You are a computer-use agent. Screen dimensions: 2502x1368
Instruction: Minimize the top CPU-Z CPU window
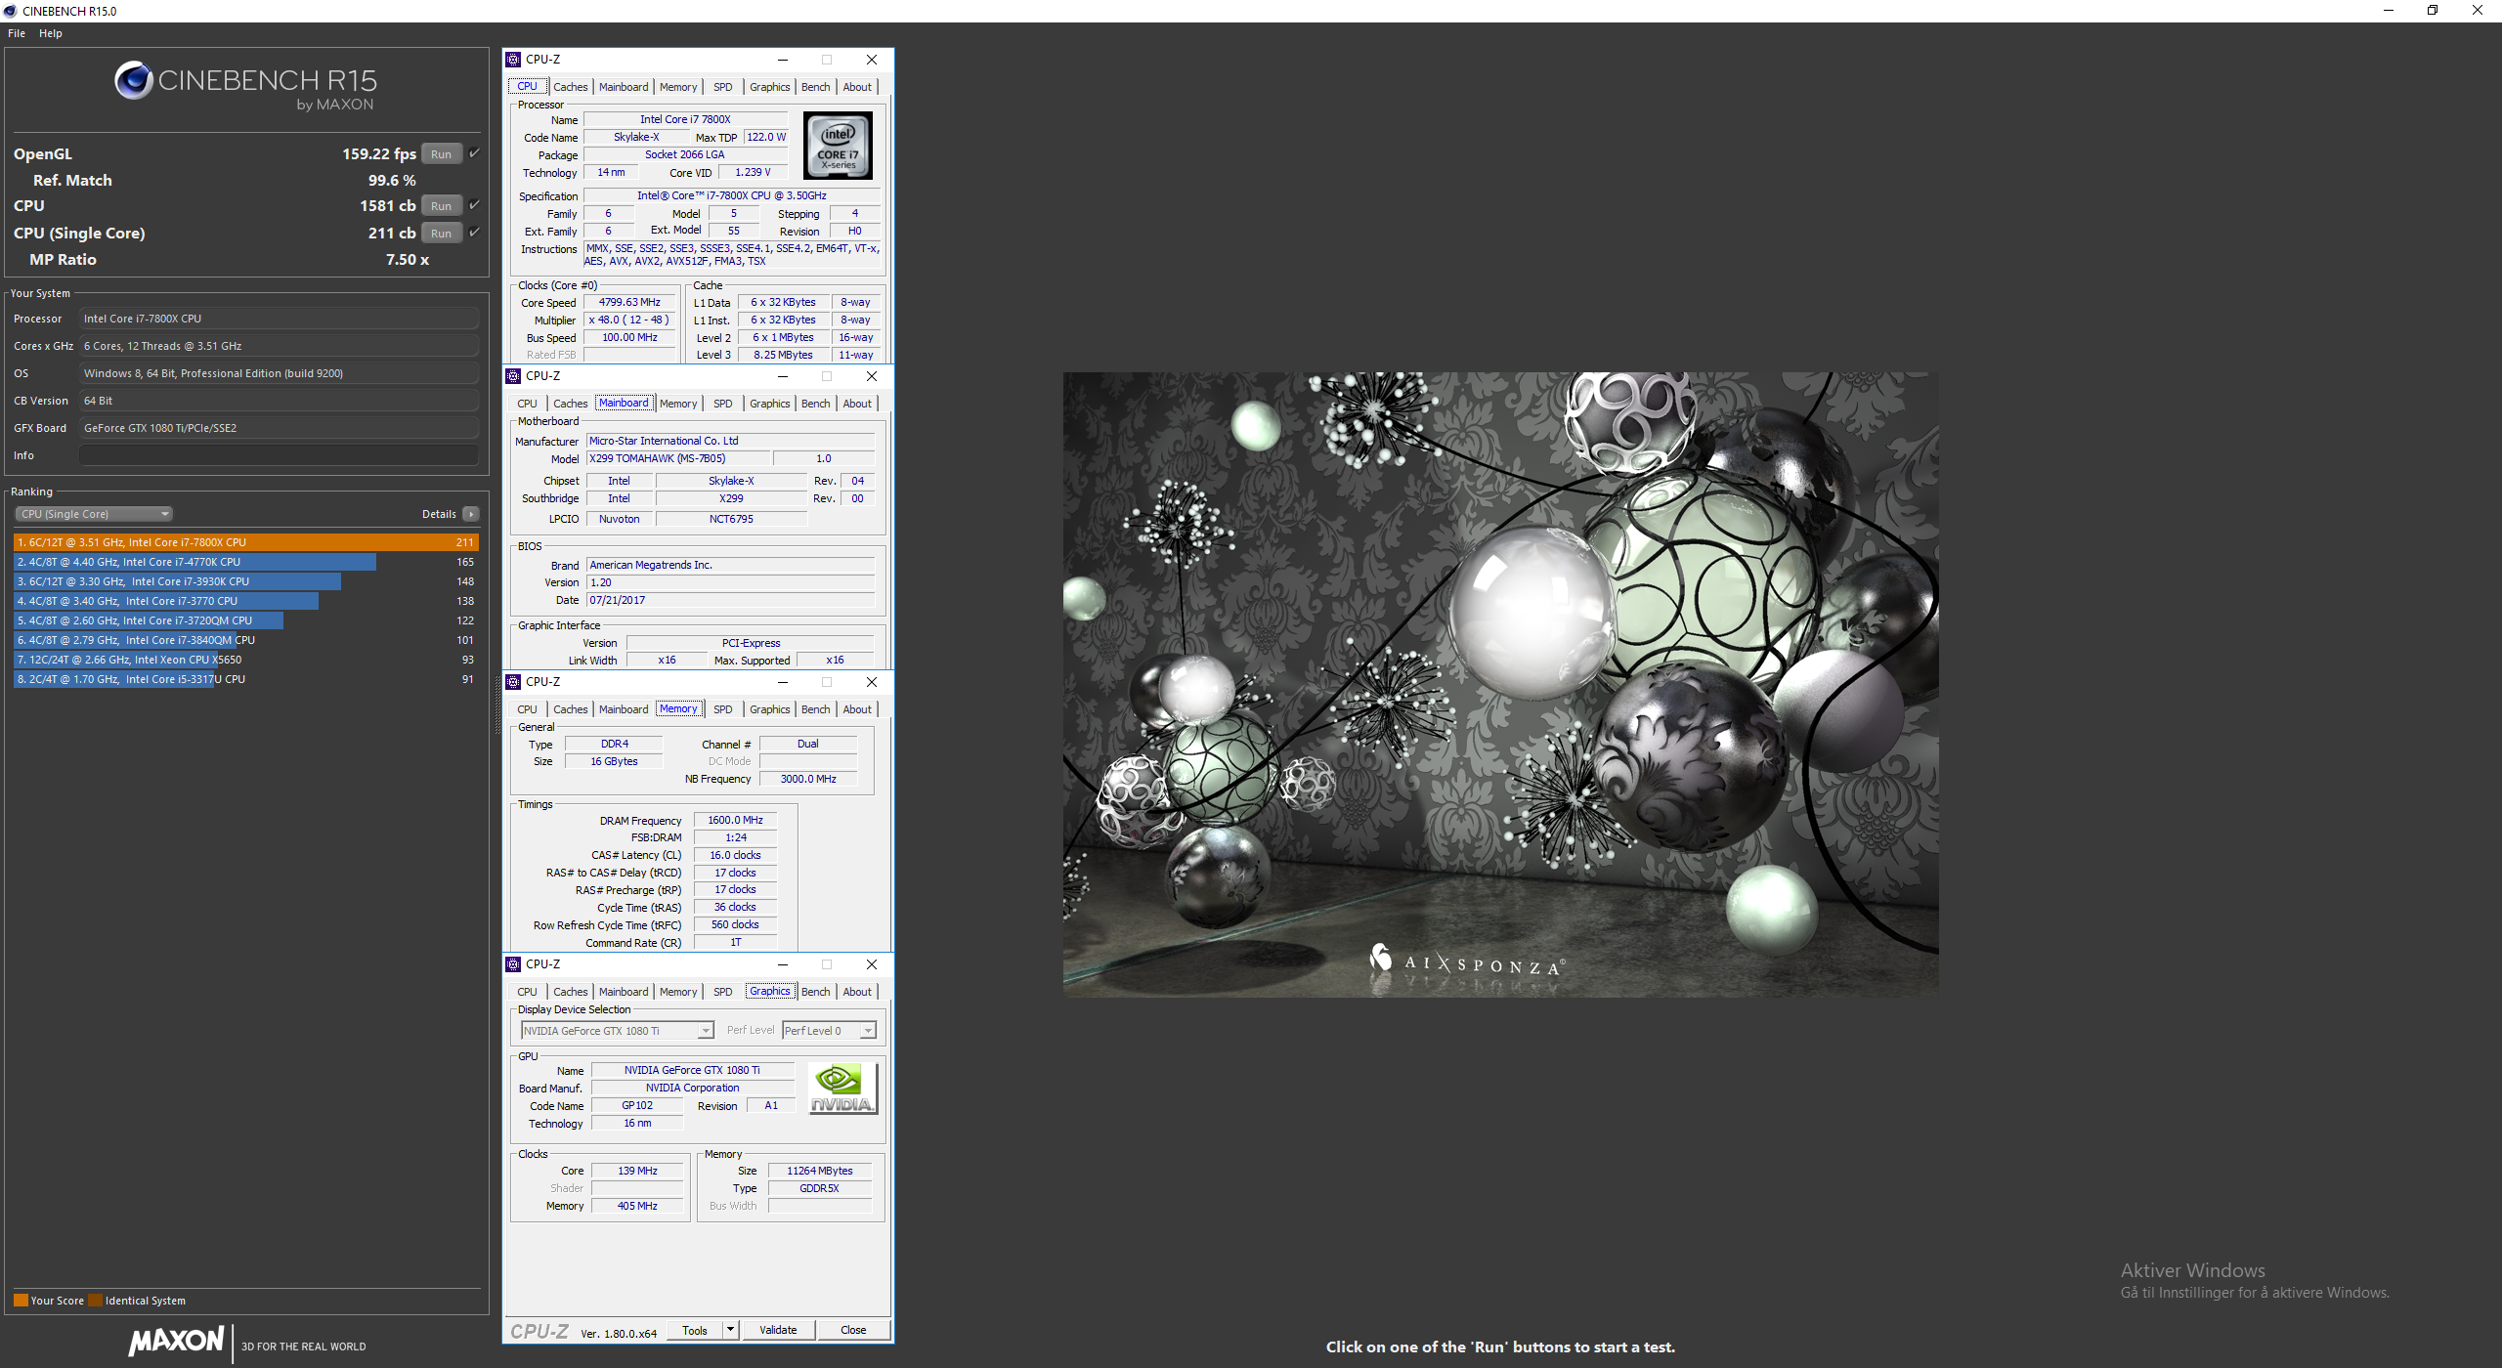[783, 60]
